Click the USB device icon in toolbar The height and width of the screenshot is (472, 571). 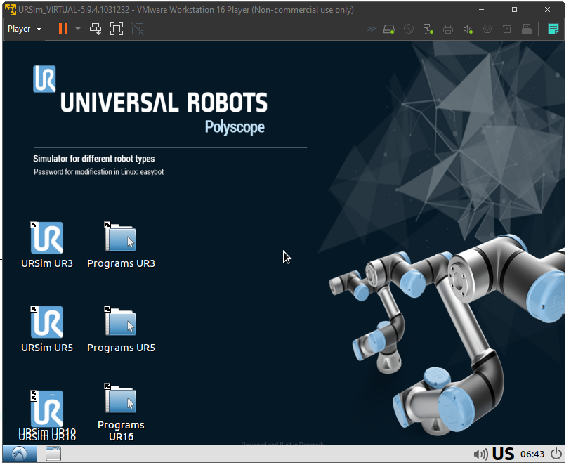tap(527, 29)
